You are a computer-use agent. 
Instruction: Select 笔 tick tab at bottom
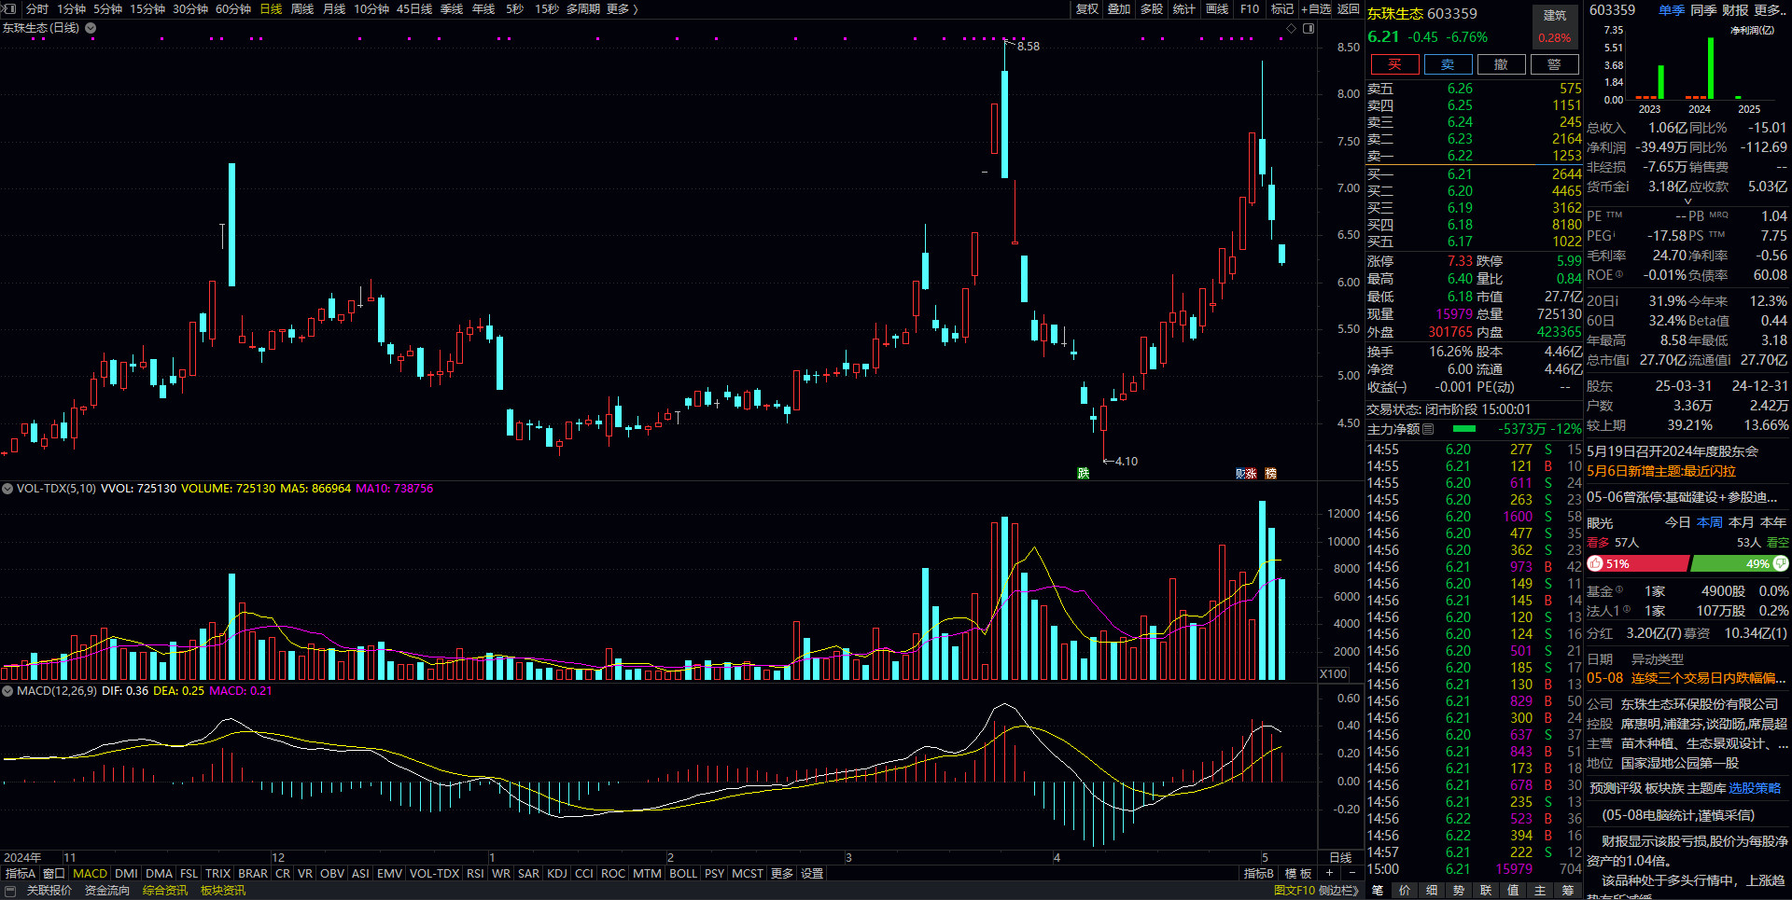[x=1378, y=891]
